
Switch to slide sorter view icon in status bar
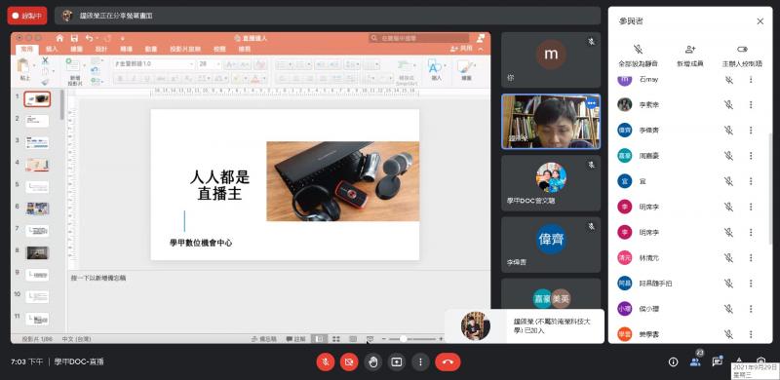[x=336, y=339]
